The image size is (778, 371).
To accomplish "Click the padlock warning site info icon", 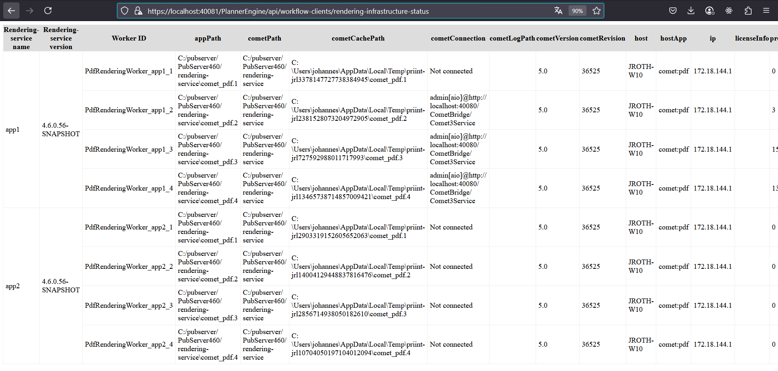I will coord(138,11).
